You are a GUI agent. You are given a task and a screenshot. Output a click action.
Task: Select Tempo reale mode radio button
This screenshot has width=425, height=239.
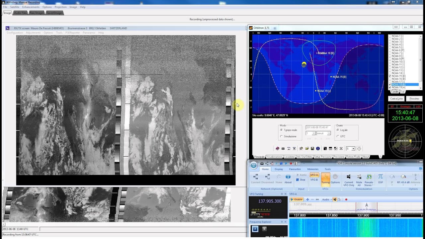(282, 130)
